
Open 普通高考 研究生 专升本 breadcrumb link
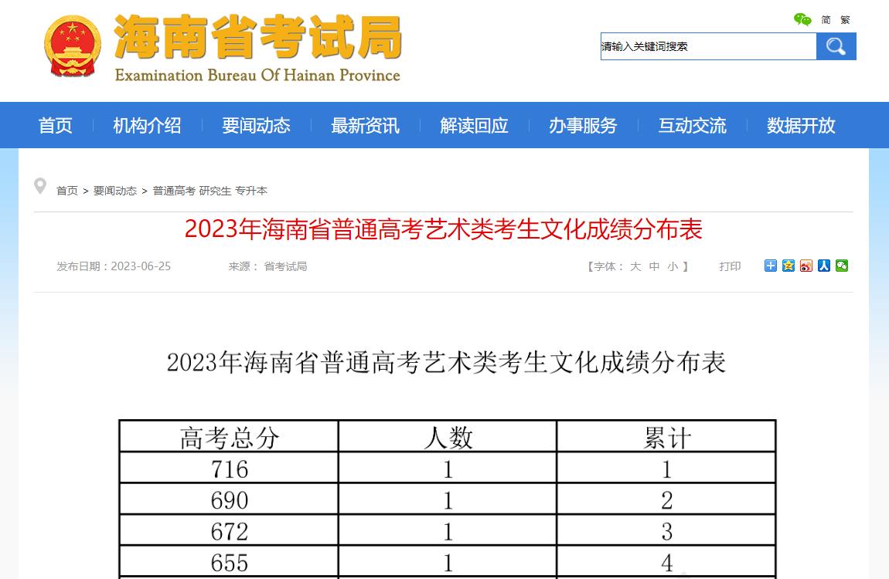(x=209, y=191)
